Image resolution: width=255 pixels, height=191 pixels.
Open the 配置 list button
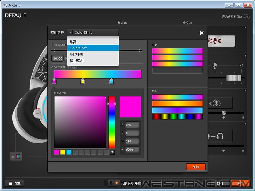pyautogui.click(x=15, y=183)
